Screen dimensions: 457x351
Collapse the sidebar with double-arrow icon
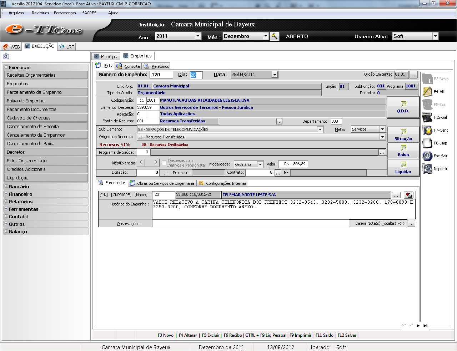[x=6, y=56]
